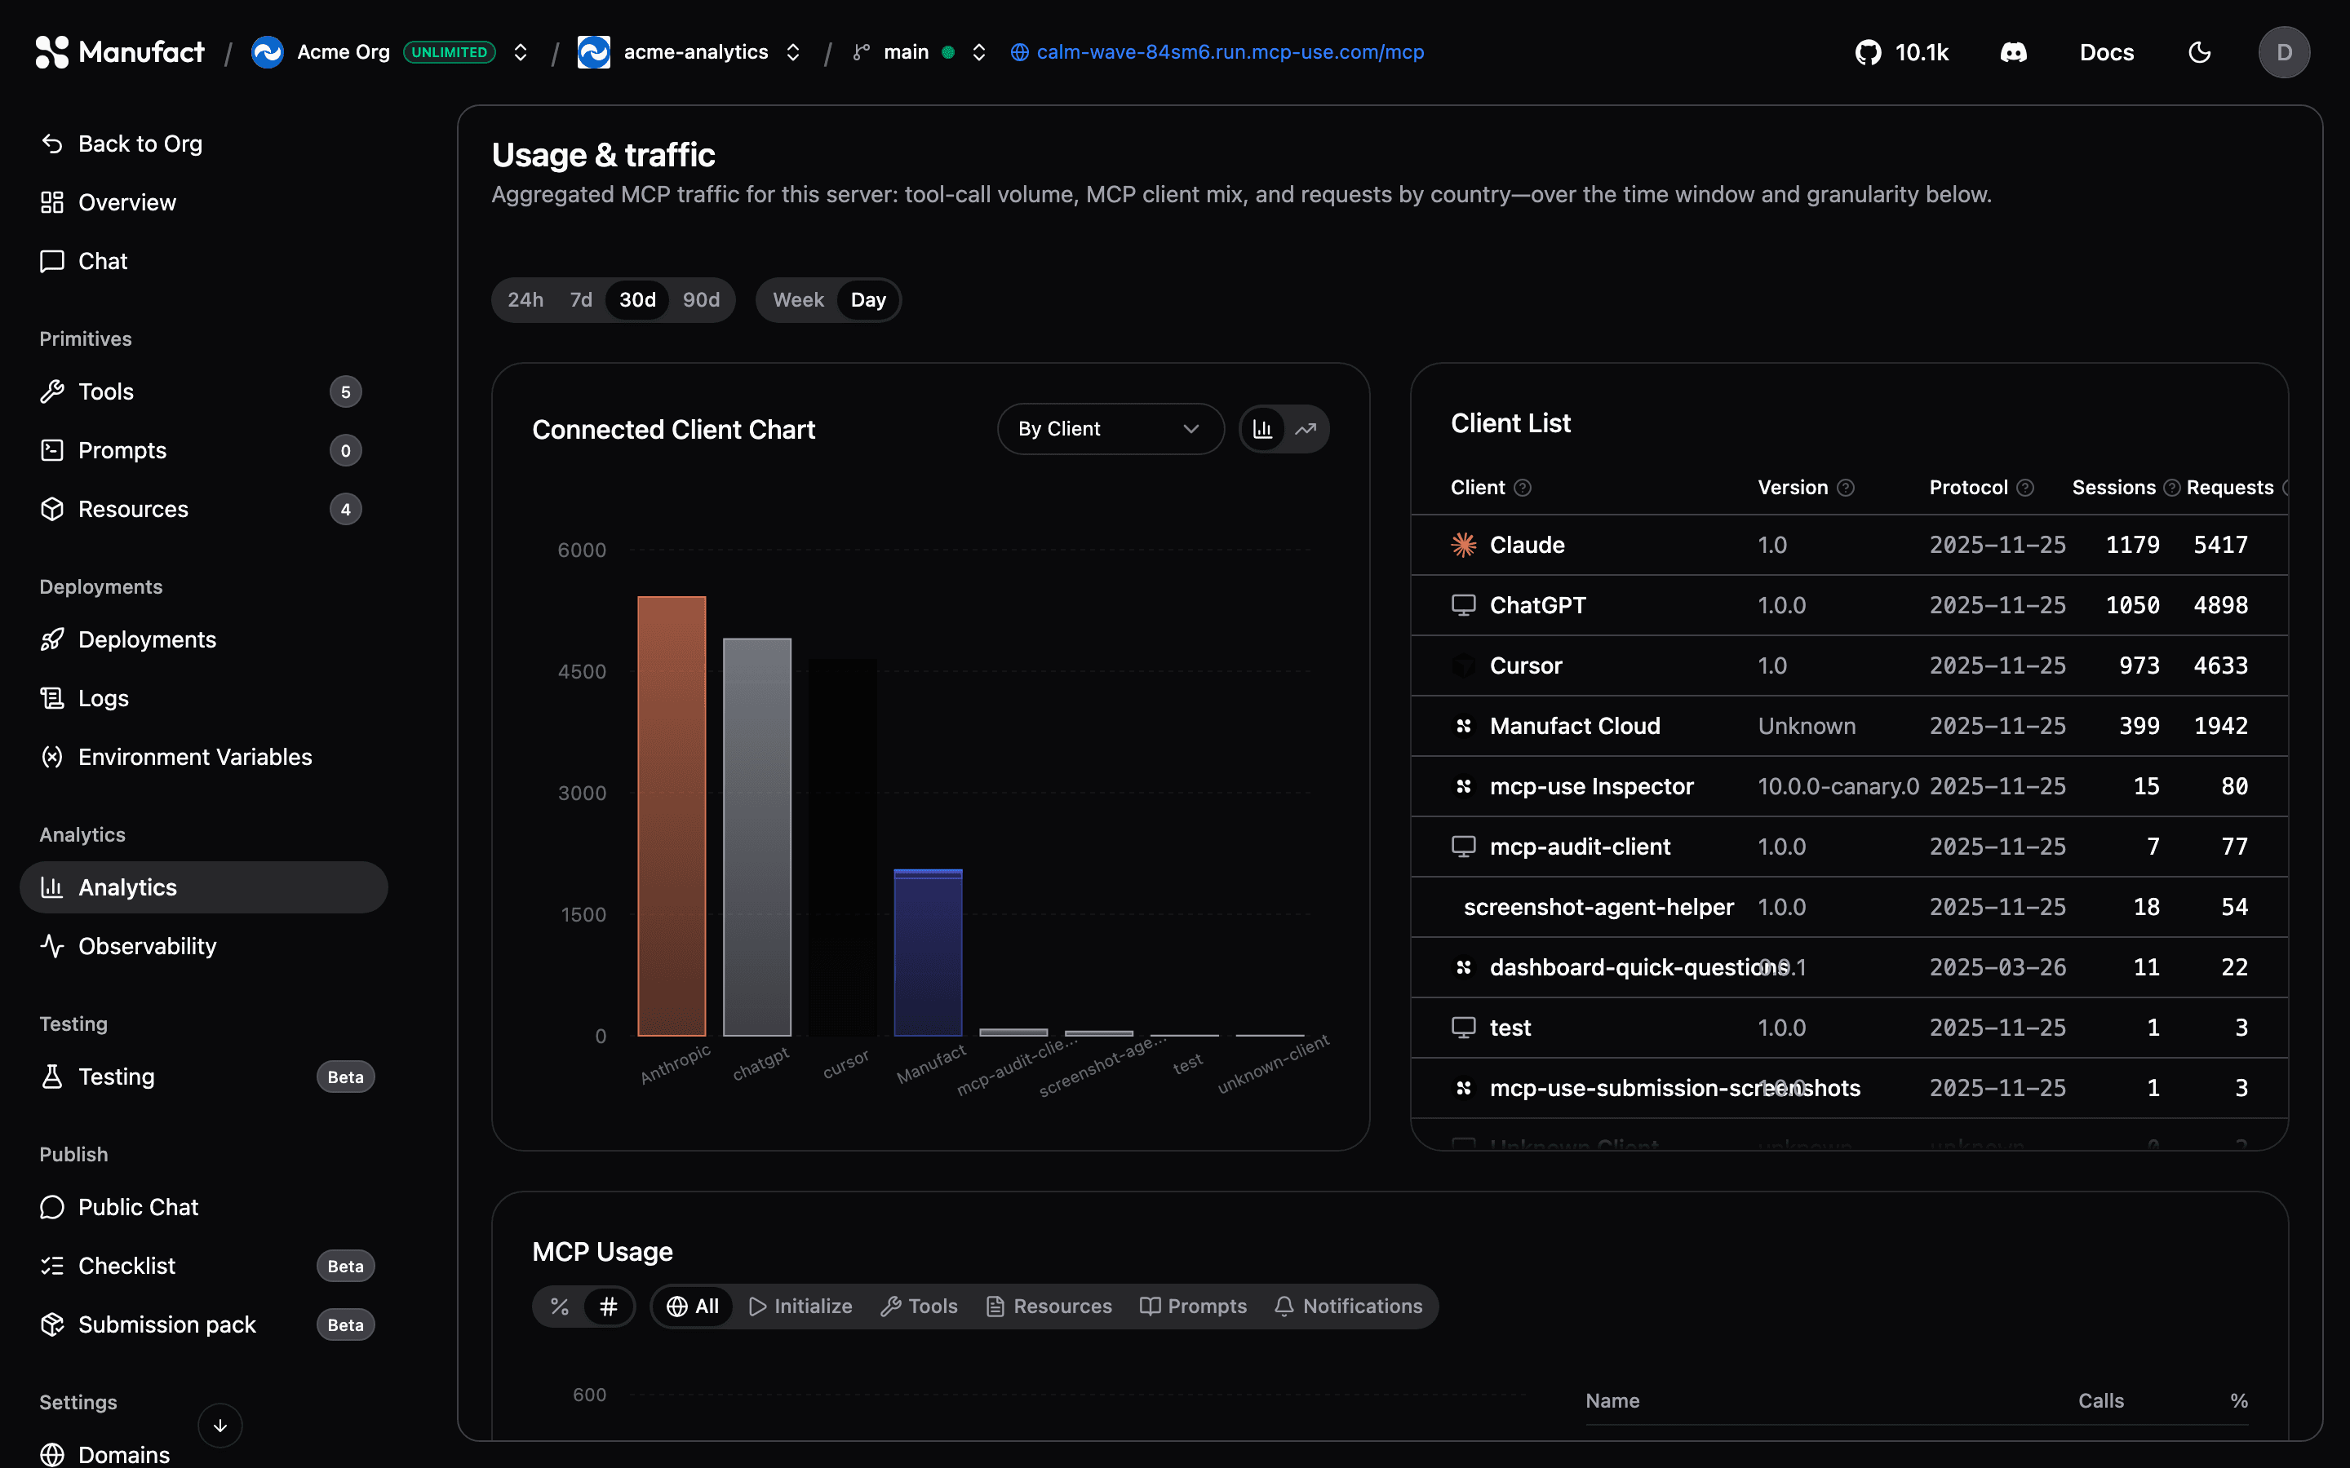Switch granularity to Week
Screen dimensions: 2350x1468
[798, 300]
